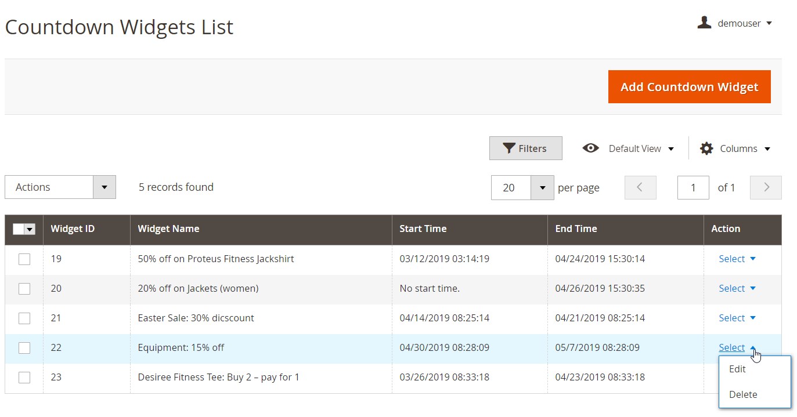Click 'Easter Sale: 30% dicscount' cell
The image size is (797, 417).
point(196,318)
